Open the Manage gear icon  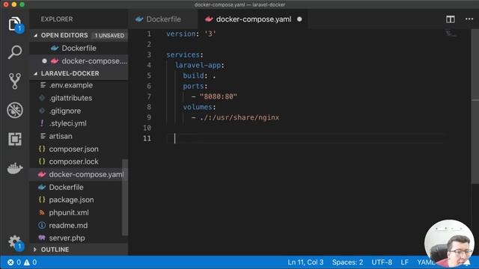[15, 242]
